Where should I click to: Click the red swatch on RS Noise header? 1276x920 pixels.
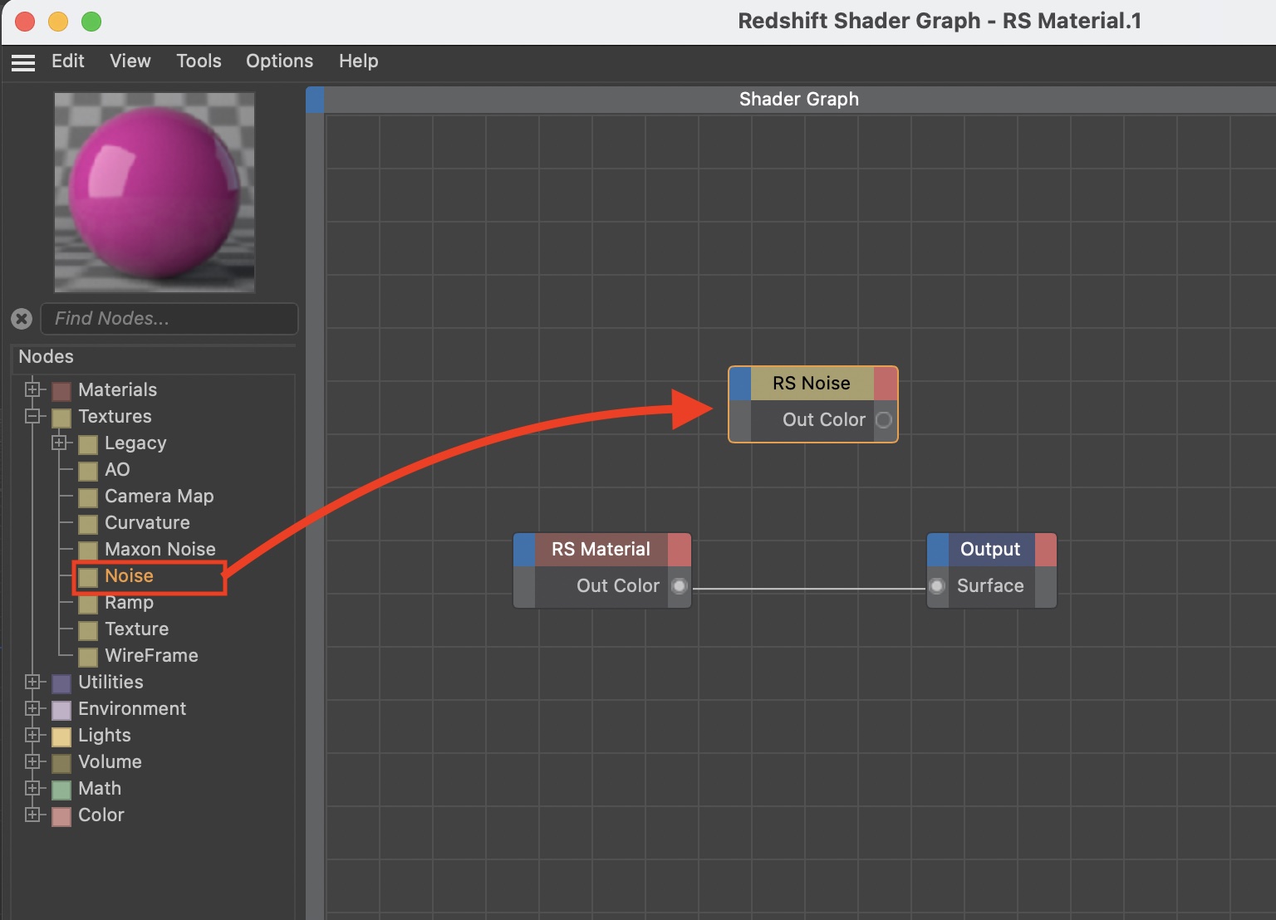click(x=886, y=384)
